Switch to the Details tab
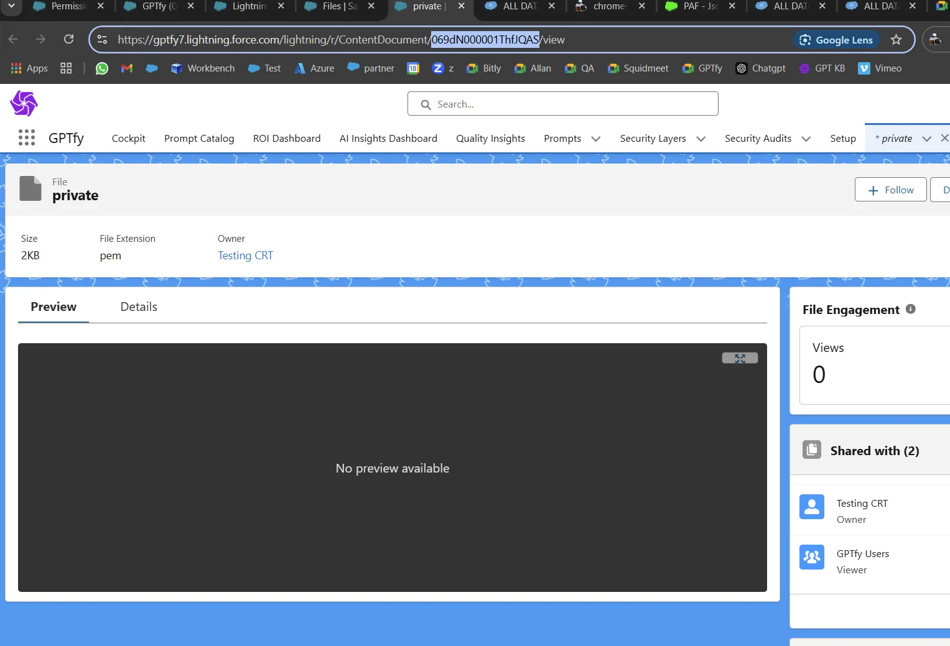 click(x=138, y=307)
